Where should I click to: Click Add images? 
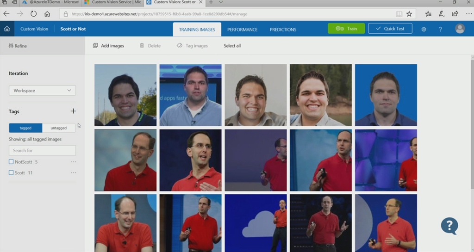pos(108,46)
